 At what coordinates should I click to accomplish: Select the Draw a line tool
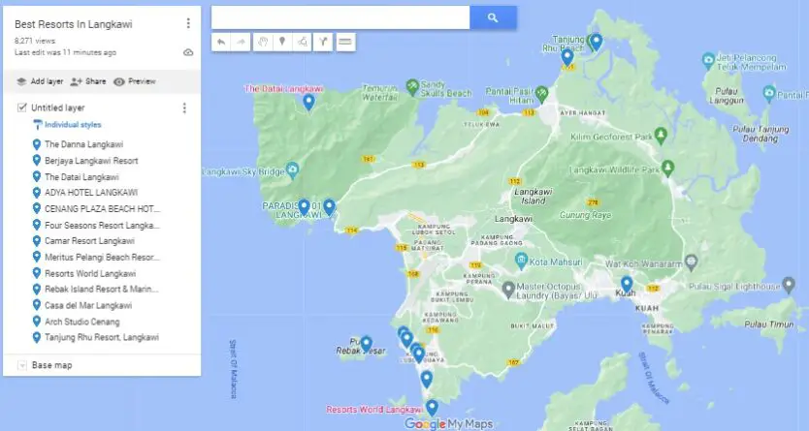click(x=303, y=43)
